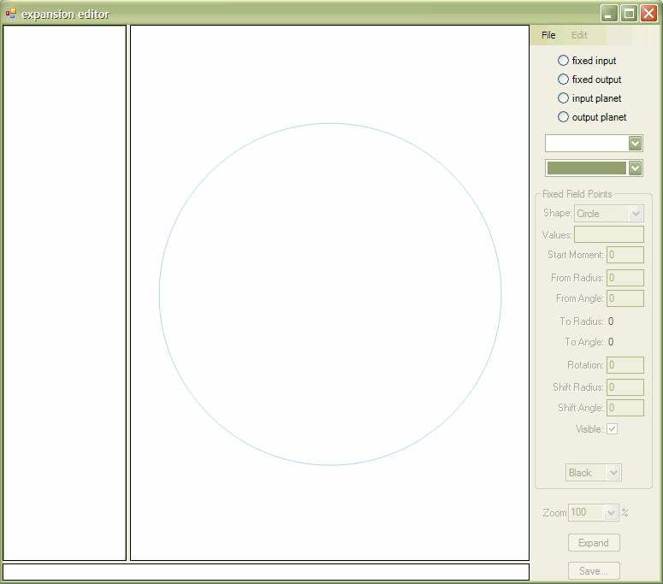Open the File menu
Screen dimensions: 663x584
tap(548, 35)
